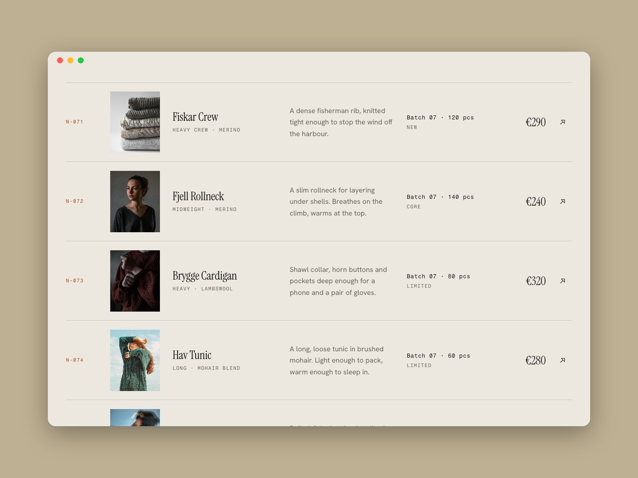Click 'Batch 07 · 80 pcs' text
The image size is (638, 478).
[438, 276]
